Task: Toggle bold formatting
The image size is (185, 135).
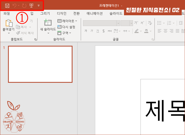Action: click(86, 31)
